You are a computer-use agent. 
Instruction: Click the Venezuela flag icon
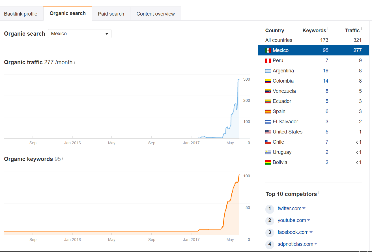coord(268,91)
